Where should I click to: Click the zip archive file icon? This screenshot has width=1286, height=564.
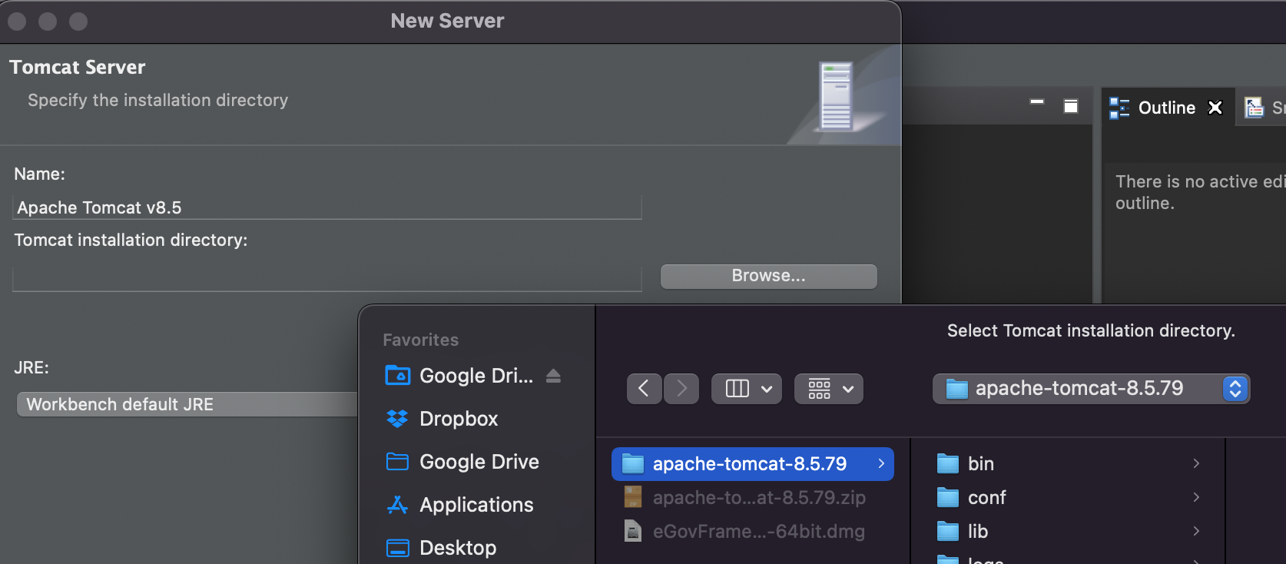(x=633, y=497)
